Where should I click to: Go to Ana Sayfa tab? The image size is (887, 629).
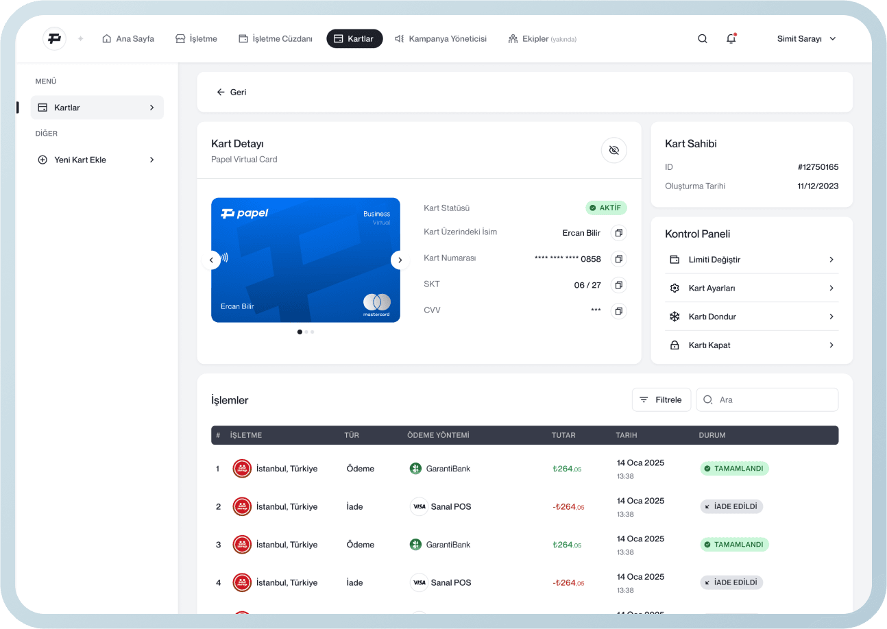(128, 39)
